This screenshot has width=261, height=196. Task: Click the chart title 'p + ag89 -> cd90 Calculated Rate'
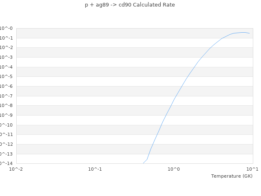tap(130, 5)
